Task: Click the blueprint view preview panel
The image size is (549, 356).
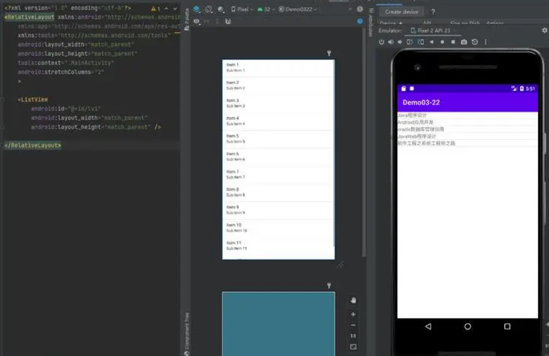Action: 278,324
